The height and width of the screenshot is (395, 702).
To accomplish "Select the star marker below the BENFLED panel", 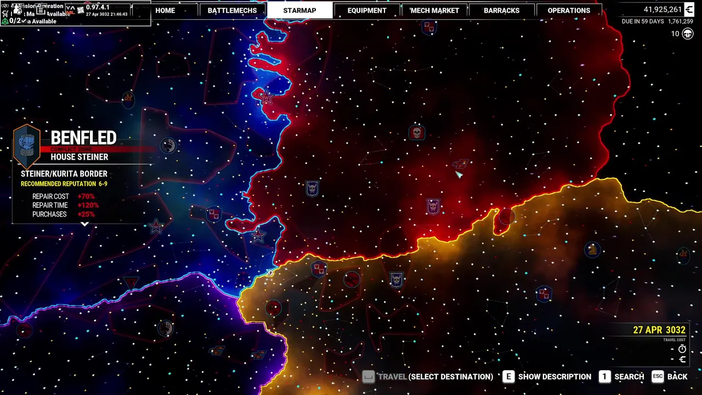I will point(156,227).
